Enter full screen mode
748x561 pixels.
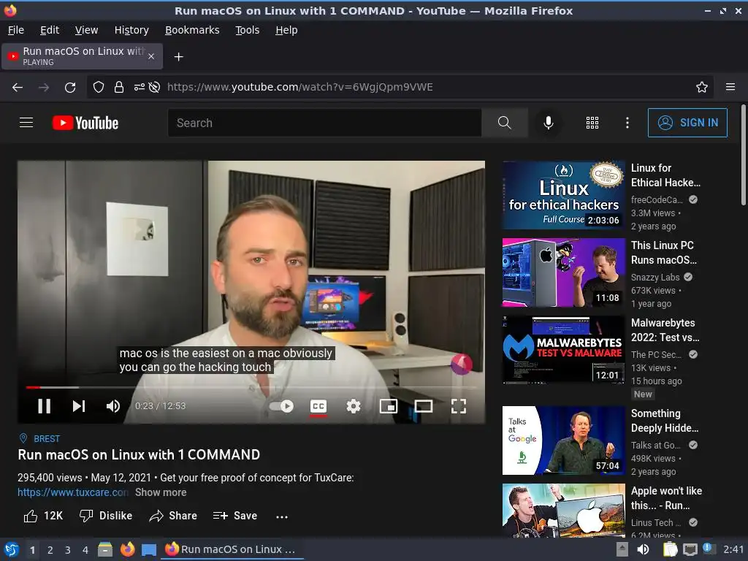pos(459,406)
